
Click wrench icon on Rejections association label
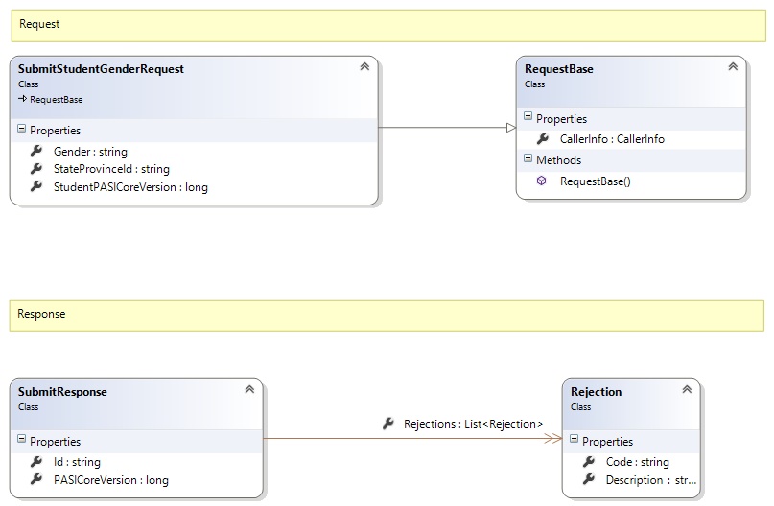[388, 423]
